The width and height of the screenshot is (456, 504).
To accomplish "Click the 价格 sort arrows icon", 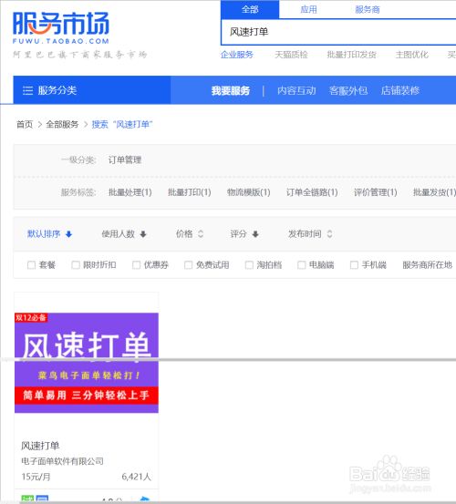I will coord(201,233).
